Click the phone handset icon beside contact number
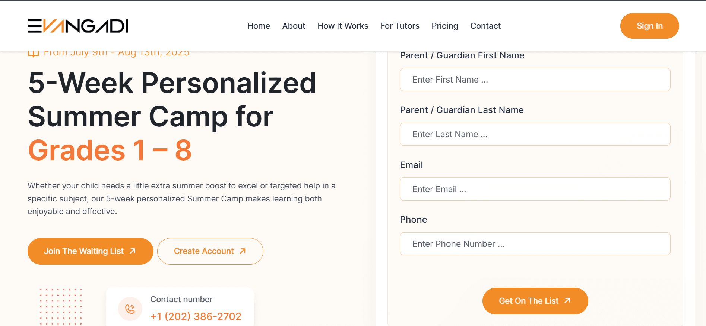This screenshot has height=326, width=706. coord(130,309)
